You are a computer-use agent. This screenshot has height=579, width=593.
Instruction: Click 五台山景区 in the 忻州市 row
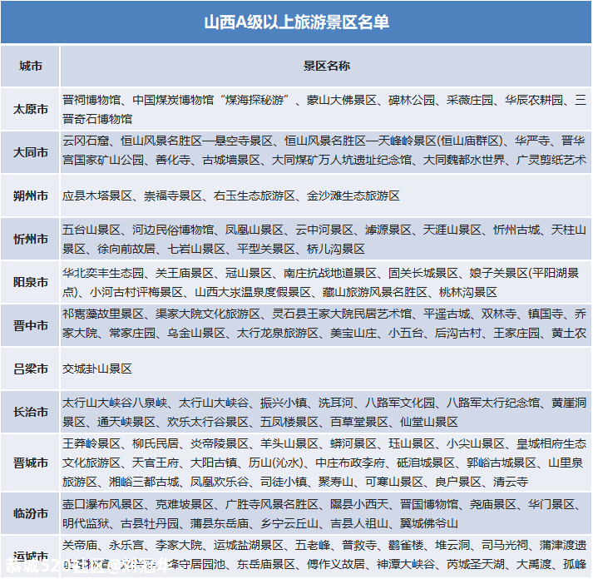[91, 230]
